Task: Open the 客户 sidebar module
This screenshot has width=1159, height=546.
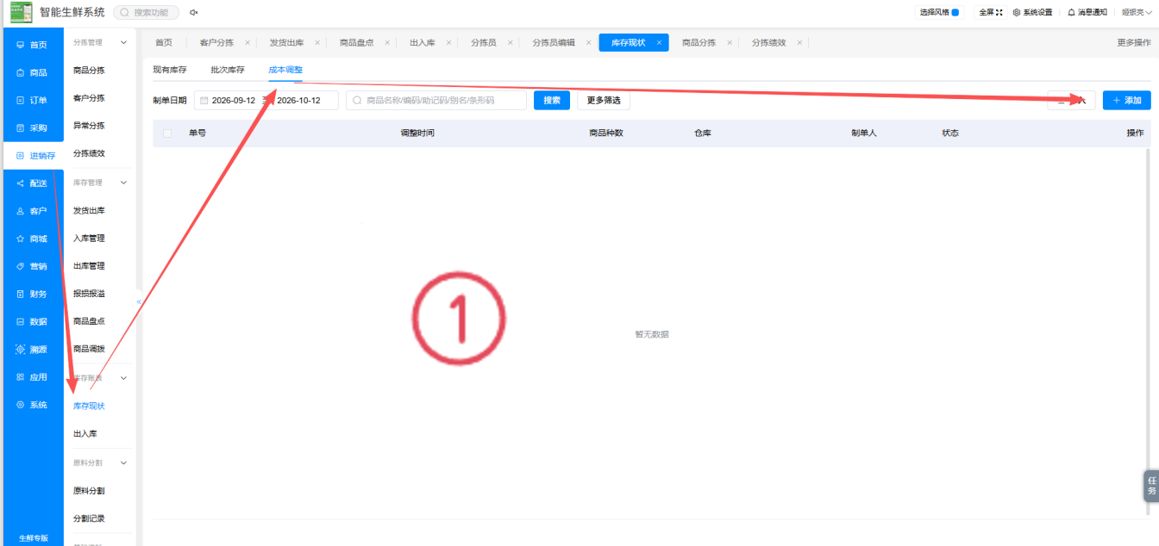Action: (32, 211)
